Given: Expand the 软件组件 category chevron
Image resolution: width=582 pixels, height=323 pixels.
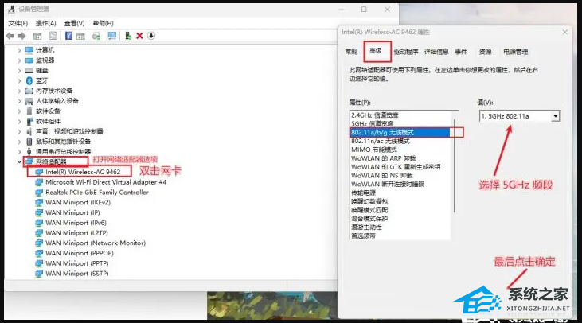Looking at the screenshot, I should pos(19,121).
